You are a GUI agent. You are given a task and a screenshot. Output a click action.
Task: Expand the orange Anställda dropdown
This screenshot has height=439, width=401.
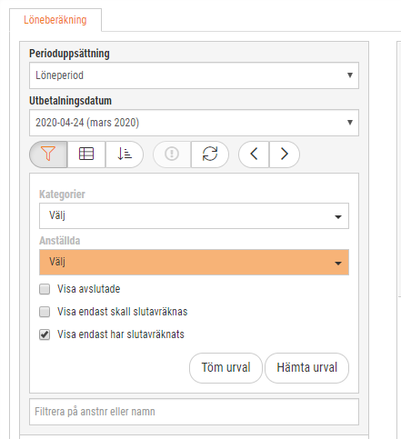point(194,263)
